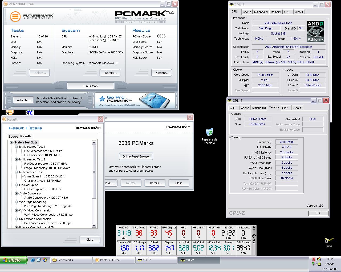Screen dimensions: 341x272
Task: Click the AMD Athlon 64 FX logo in CPU-Z
Action: point(315,31)
